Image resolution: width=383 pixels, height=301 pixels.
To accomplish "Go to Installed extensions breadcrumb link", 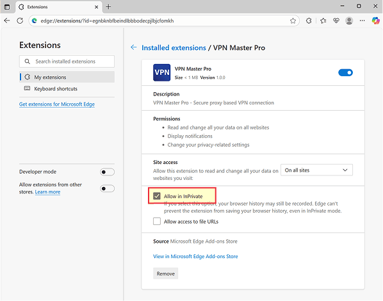I will pos(174,47).
